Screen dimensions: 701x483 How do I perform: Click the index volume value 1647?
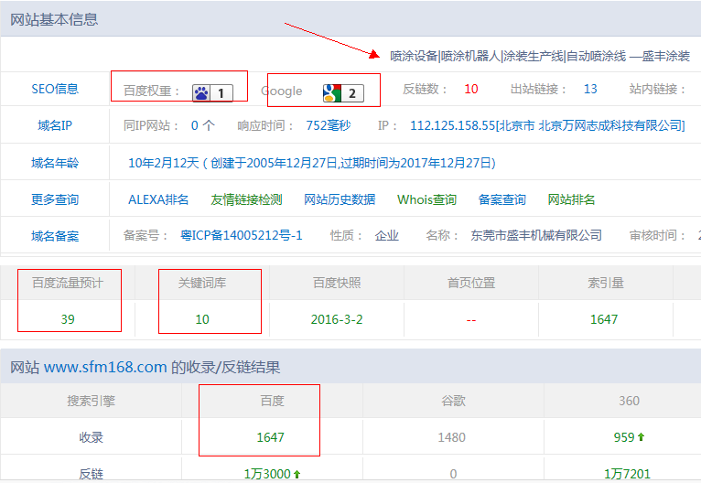click(604, 319)
